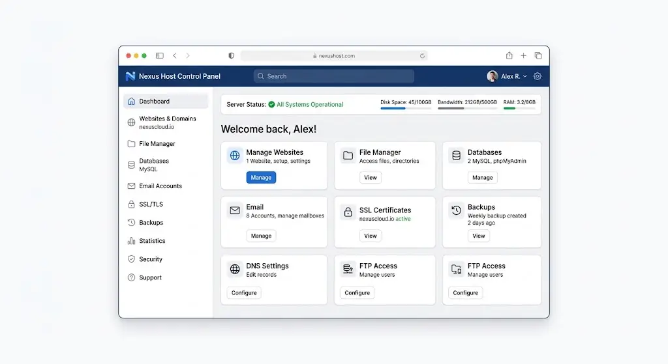The width and height of the screenshot is (668, 364).
Task: Click the Nexus Host N logo
Action: click(130, 76)
